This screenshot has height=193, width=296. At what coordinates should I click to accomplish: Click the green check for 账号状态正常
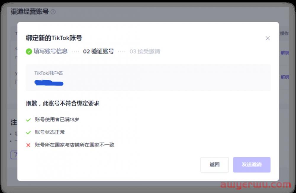point(28,132)
